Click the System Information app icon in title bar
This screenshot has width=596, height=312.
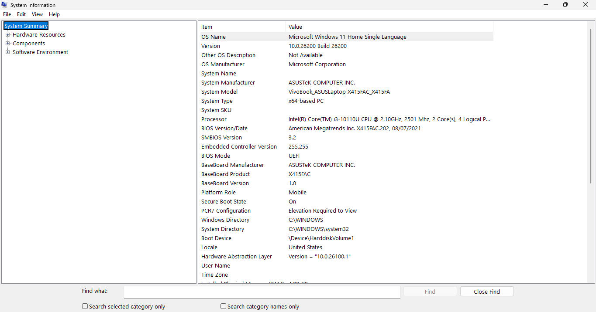pos(4,5)
